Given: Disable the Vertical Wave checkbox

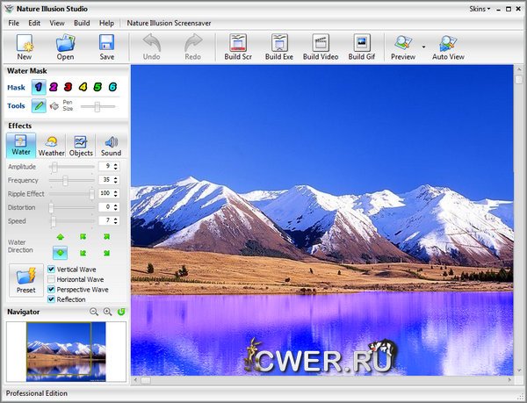Looking at the screenshot, I should pos(51,269).
